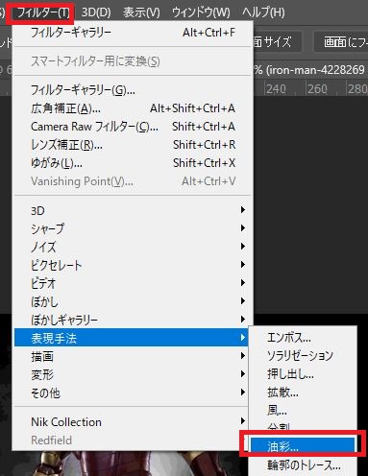Image resolution: width=368 pixels, height=476 pixels.
Task: Open ゆがみ(L)... filter
Action: pos(133,163)
